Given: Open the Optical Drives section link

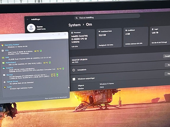Looking at the screenshot, I should pyautogui.click(x=12, y=82).
